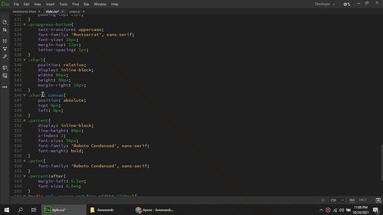Switch to the script.js document tab
Screen dimensions: 383x215
coord(74,11)
